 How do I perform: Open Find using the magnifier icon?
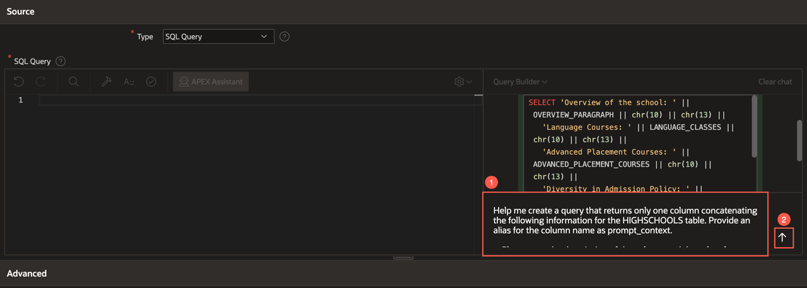[74, 82]
